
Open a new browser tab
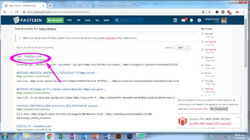(x=50, y=6)
